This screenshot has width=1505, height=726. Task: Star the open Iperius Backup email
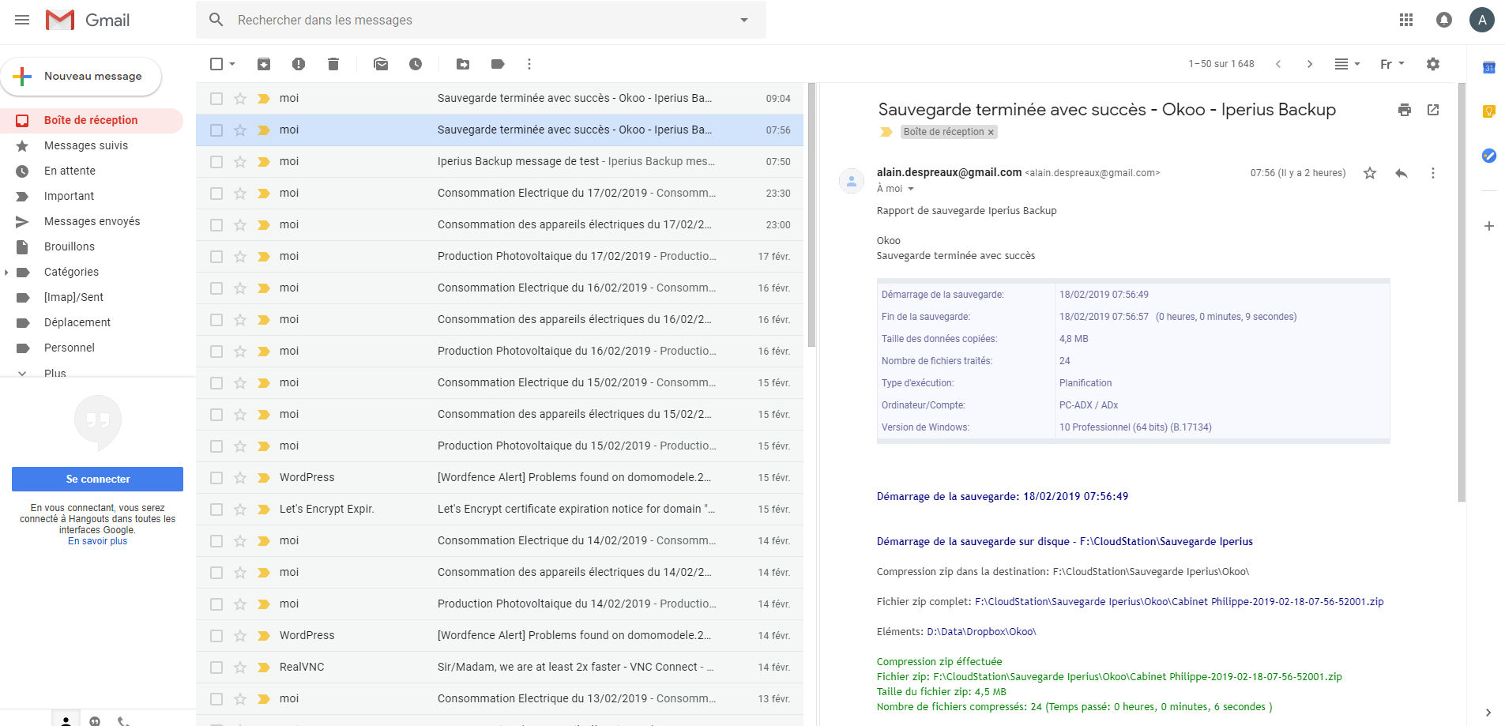(x=1369, y=173)
